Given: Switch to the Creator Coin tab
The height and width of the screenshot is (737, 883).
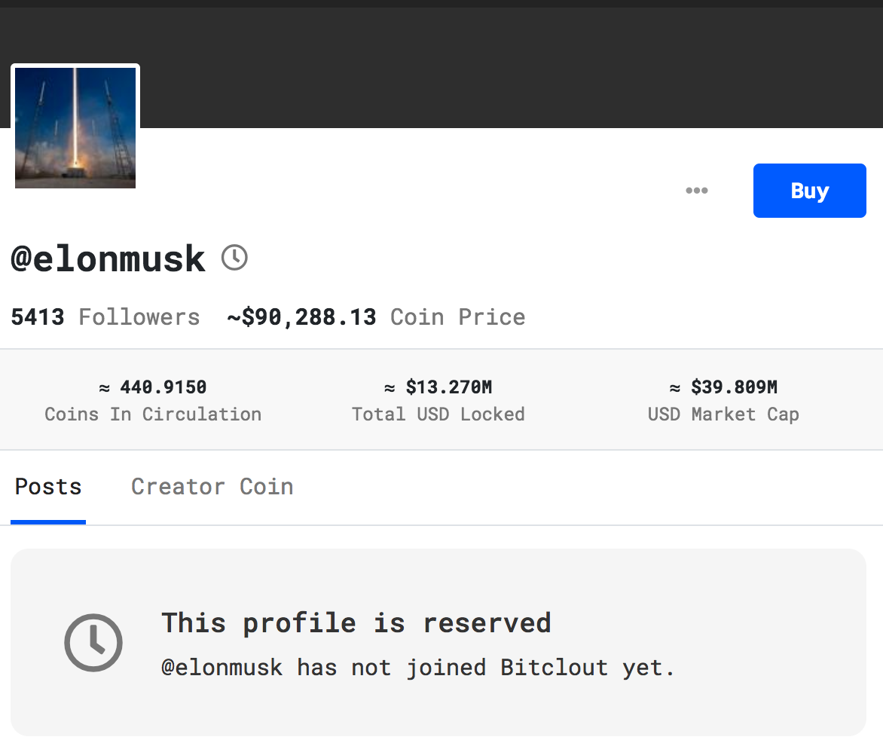Looking at the screenshot, I should 212,487.
